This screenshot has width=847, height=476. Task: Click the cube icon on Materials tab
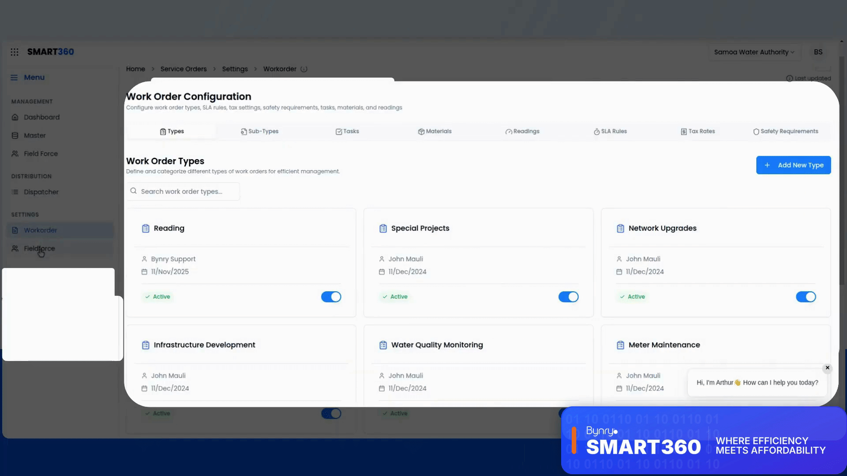click(x=421, y=132)
